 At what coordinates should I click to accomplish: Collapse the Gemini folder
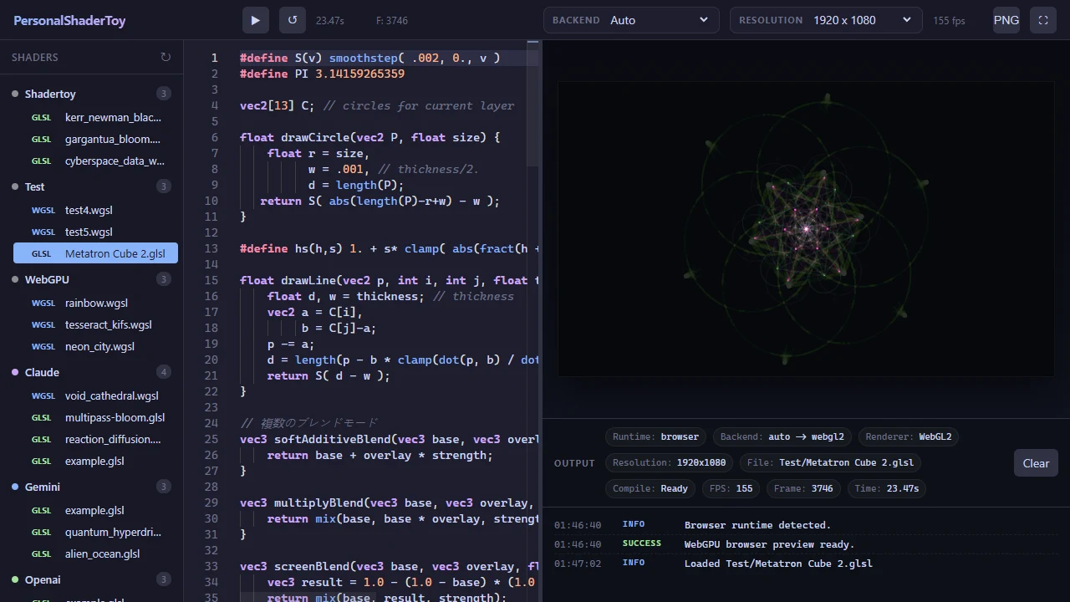tap(91, 487)
